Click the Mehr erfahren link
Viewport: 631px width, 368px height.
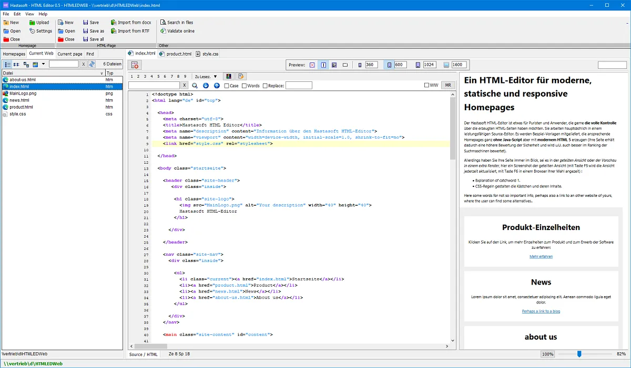[x=541, y=257]
